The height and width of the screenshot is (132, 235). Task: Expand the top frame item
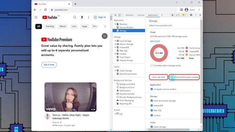pyautogui.click(x=115, y=114)
